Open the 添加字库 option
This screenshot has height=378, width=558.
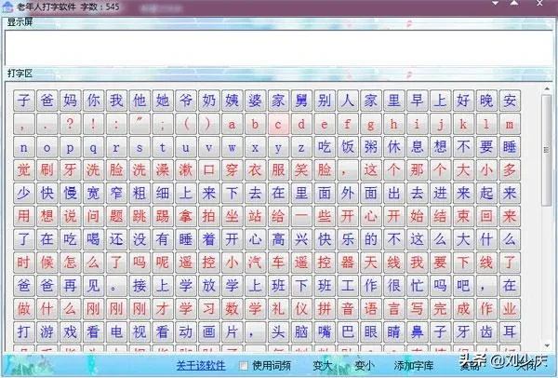click(414, 365)
